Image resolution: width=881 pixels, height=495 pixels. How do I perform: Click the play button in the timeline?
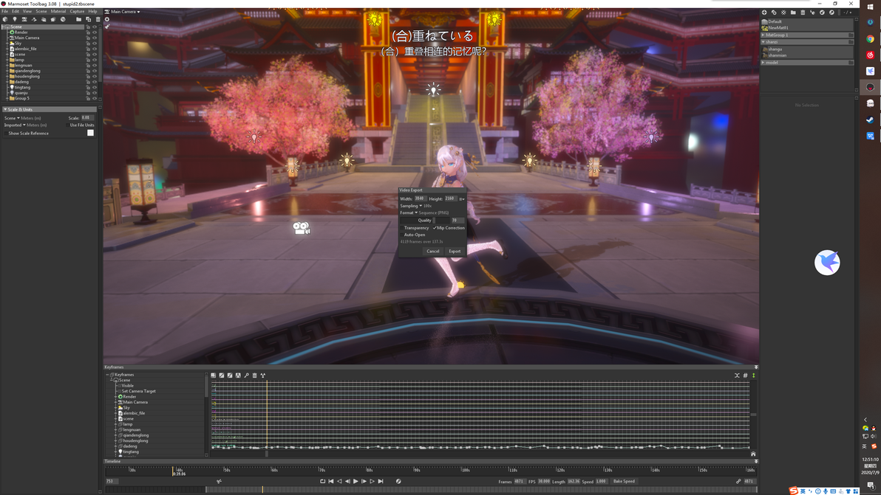point(356,481)
